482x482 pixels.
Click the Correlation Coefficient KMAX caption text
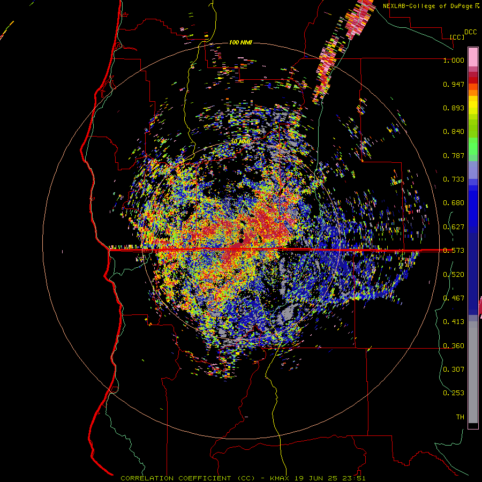(x=243, y=478)
